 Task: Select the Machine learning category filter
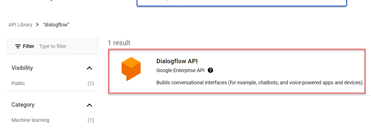pos(31,120)
